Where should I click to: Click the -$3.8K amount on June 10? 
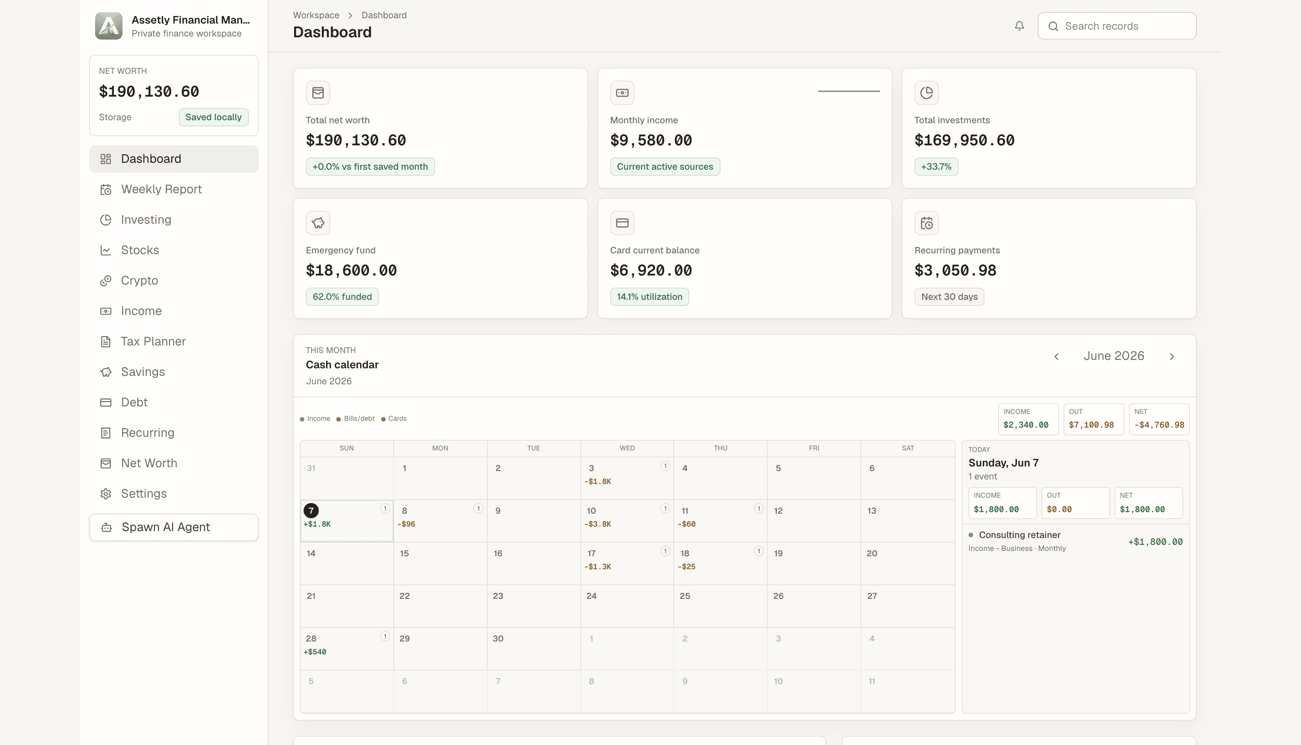[x=597, y=524]
